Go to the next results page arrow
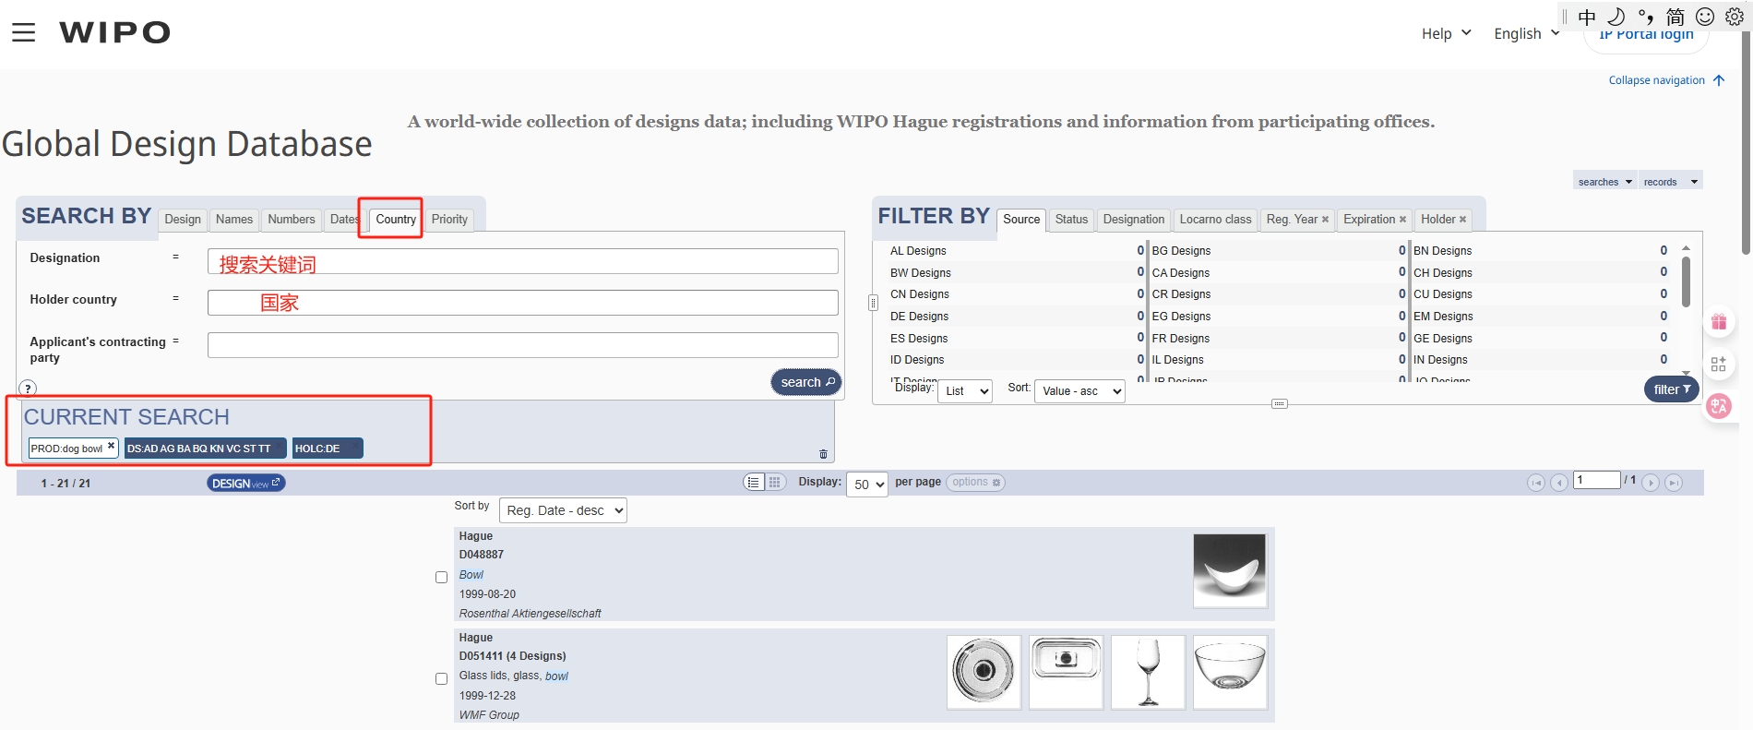1753x730 pixels. pyautogui.click(x=1651, y=483)
